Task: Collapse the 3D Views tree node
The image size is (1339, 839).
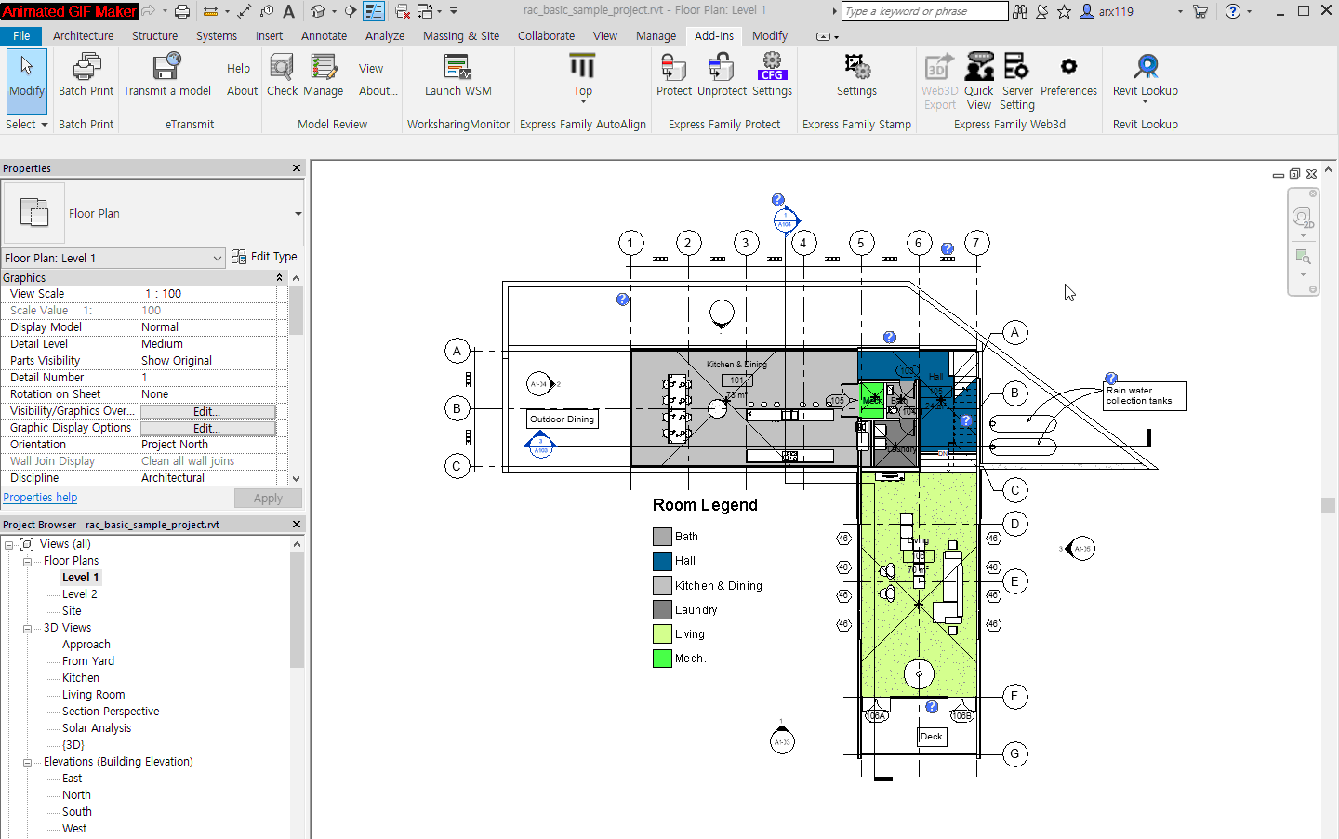Action: (x=27, y=628)
